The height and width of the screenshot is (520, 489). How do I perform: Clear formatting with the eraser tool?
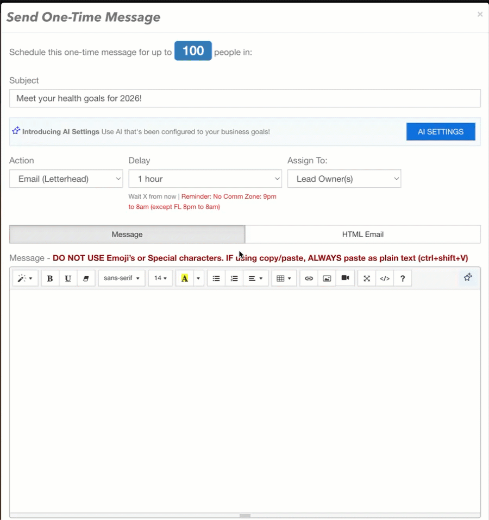point(86,278)
